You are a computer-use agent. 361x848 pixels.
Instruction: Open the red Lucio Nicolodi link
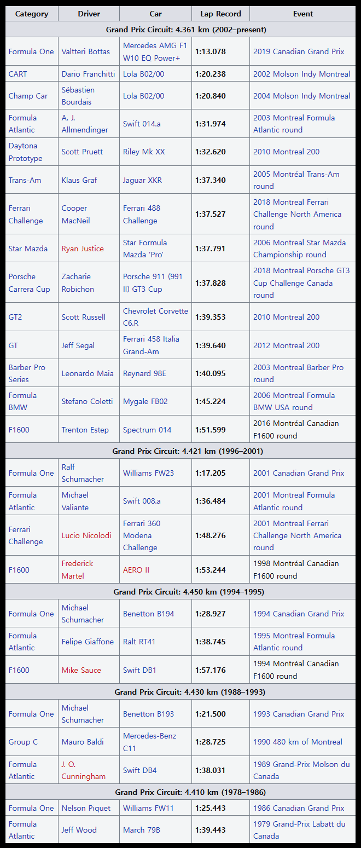[x=86, y=535]
